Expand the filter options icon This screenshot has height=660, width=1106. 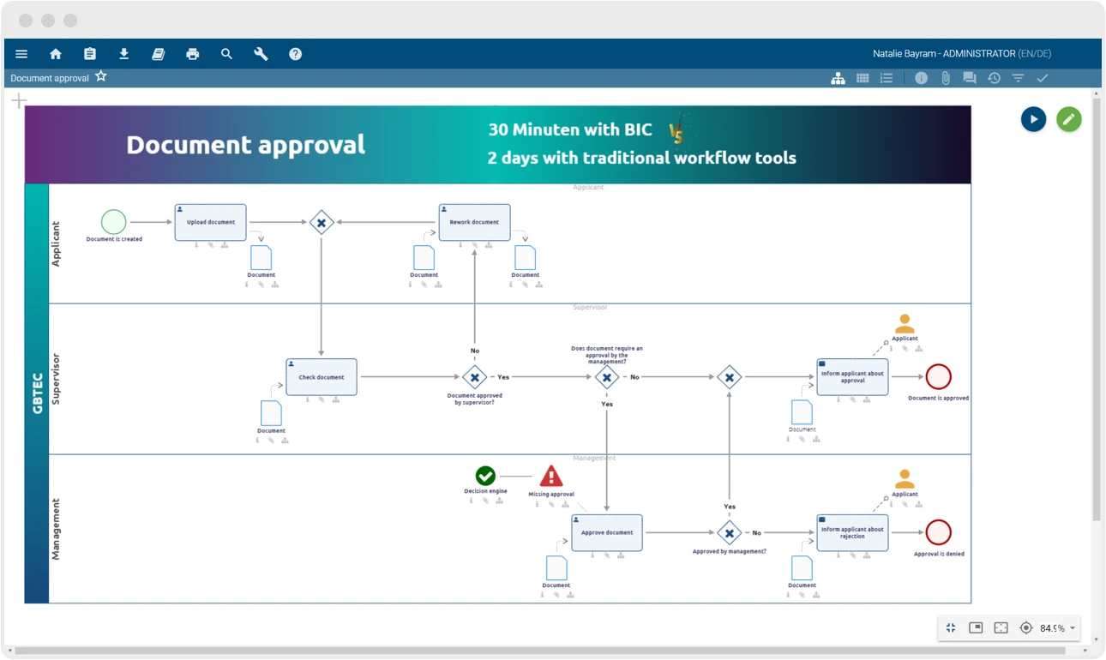click(x=1018, y=78)
